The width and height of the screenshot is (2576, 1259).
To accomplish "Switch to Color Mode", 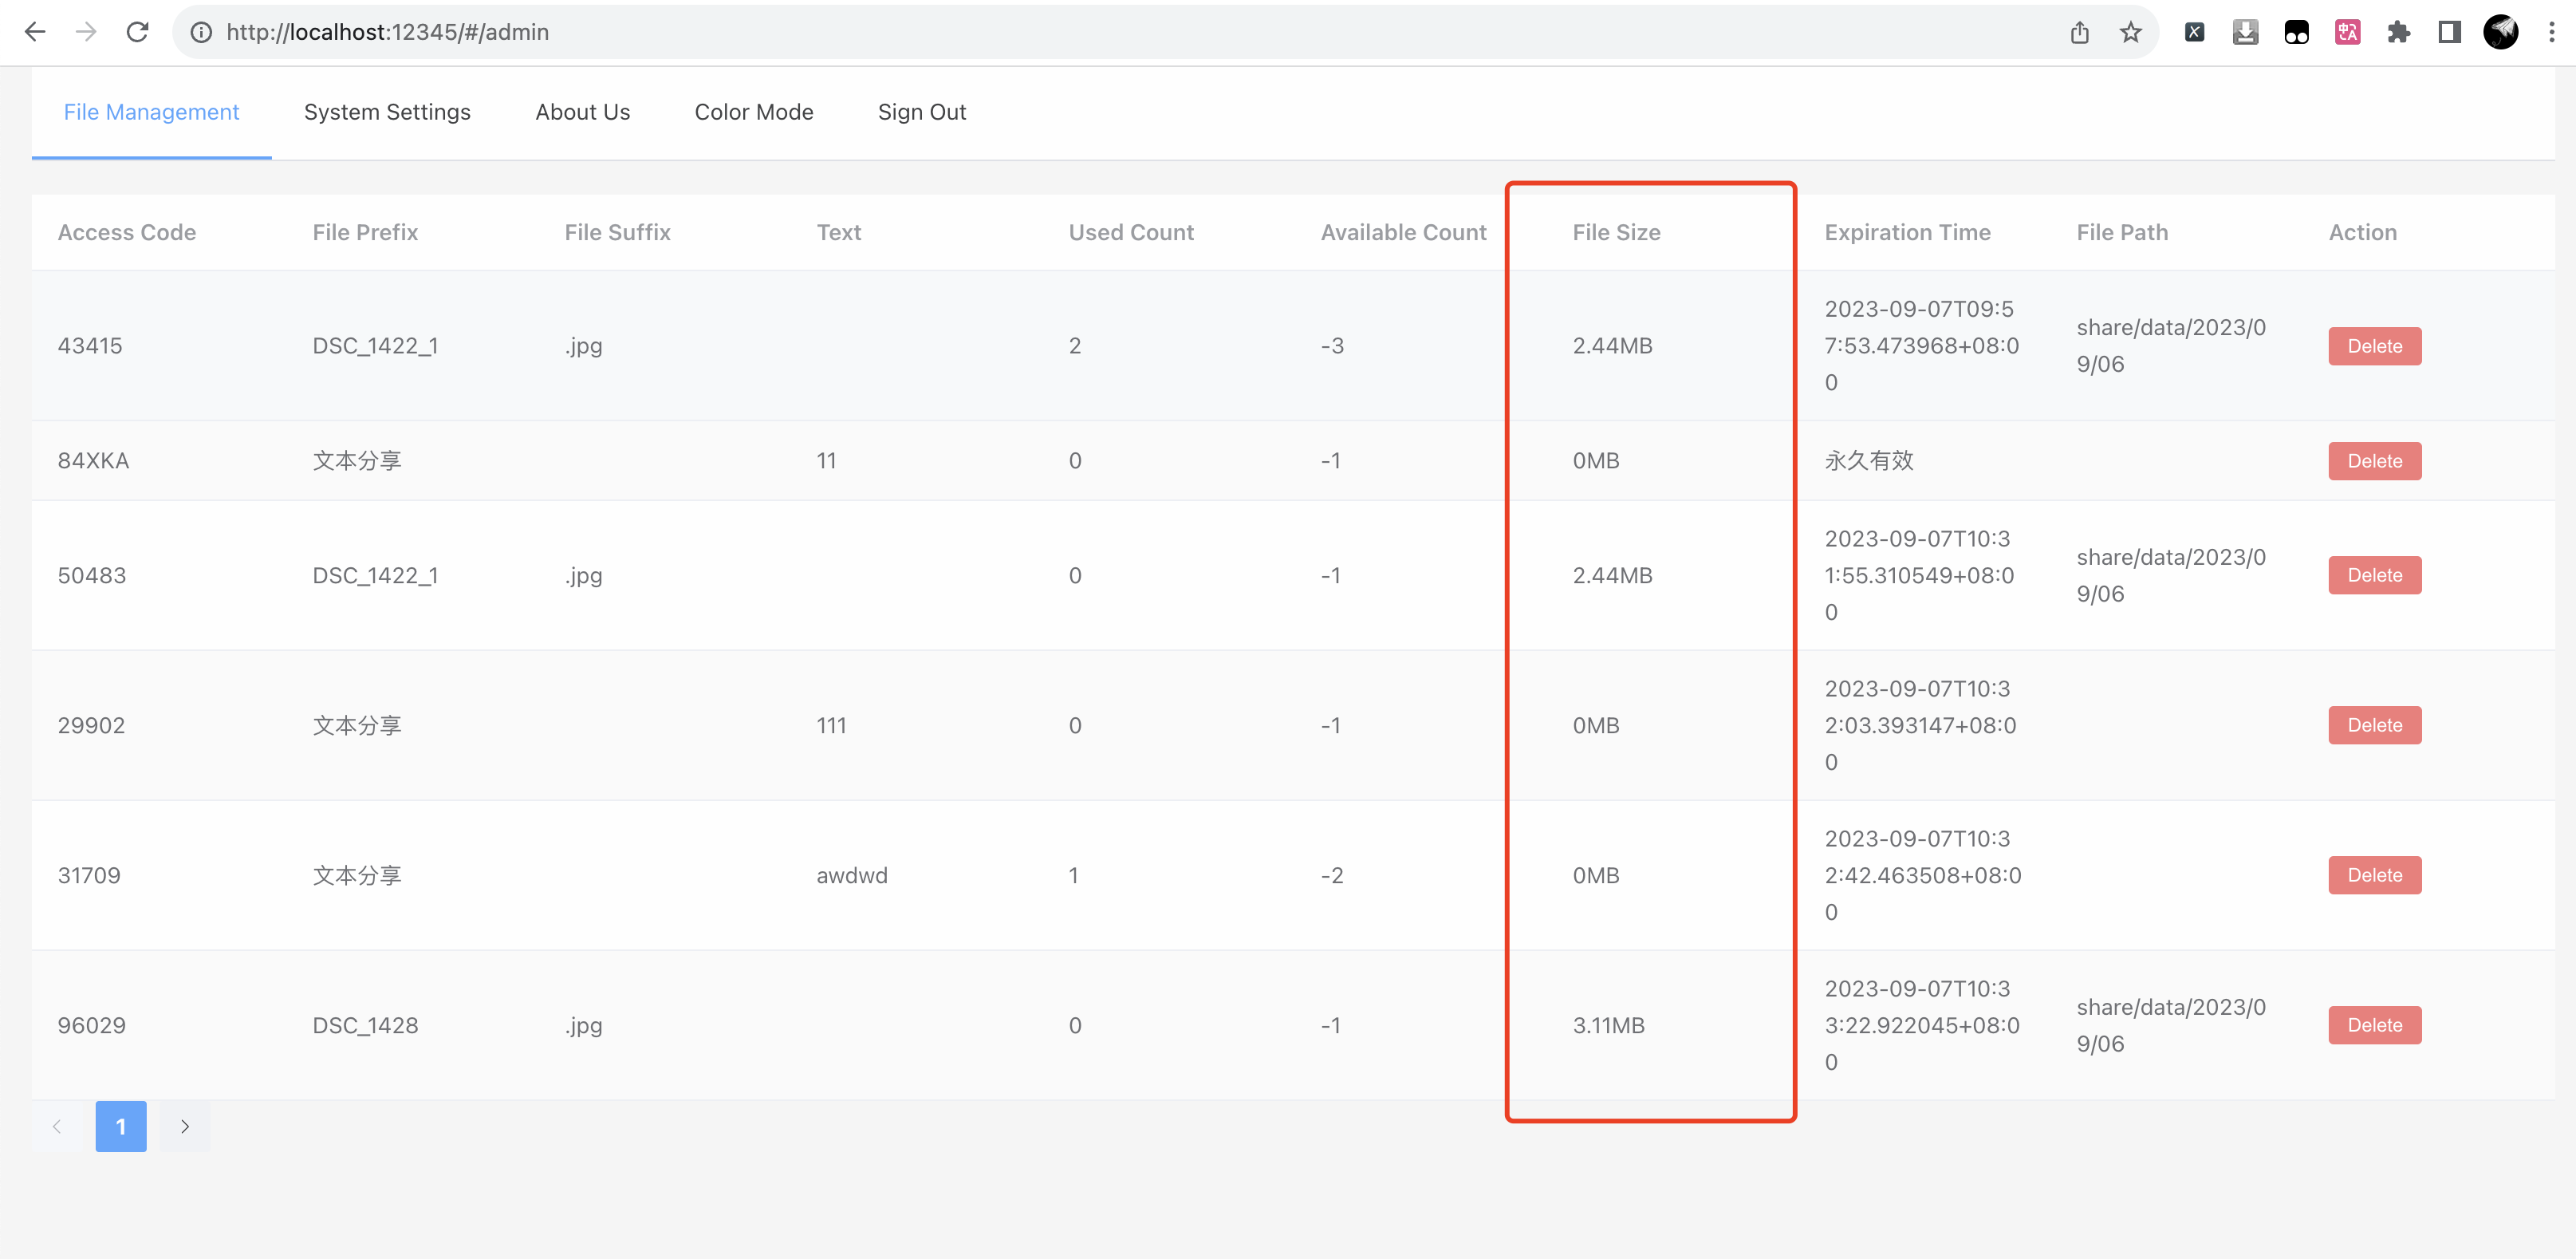I will coord(754,112).
